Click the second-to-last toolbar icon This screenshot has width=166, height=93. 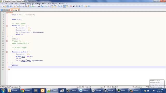(86, 6)
